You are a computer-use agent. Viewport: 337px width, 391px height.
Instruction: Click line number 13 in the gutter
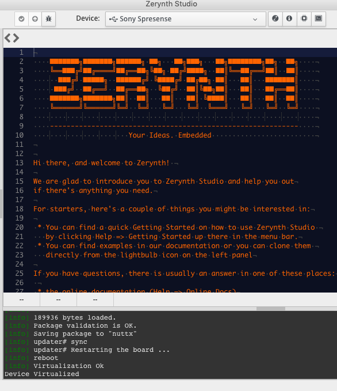tap(20, 163)
